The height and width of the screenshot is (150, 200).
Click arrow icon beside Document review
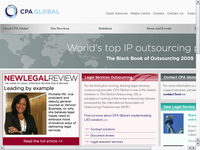click(x=87, y=135)
